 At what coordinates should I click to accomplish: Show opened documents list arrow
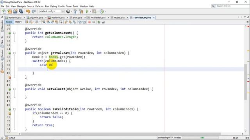tap(245, 17)
